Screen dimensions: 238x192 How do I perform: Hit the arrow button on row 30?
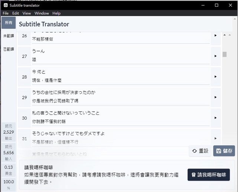215,118
